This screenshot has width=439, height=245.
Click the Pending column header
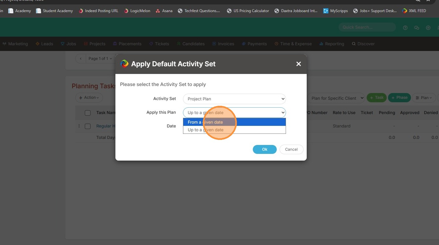(387, 113)
